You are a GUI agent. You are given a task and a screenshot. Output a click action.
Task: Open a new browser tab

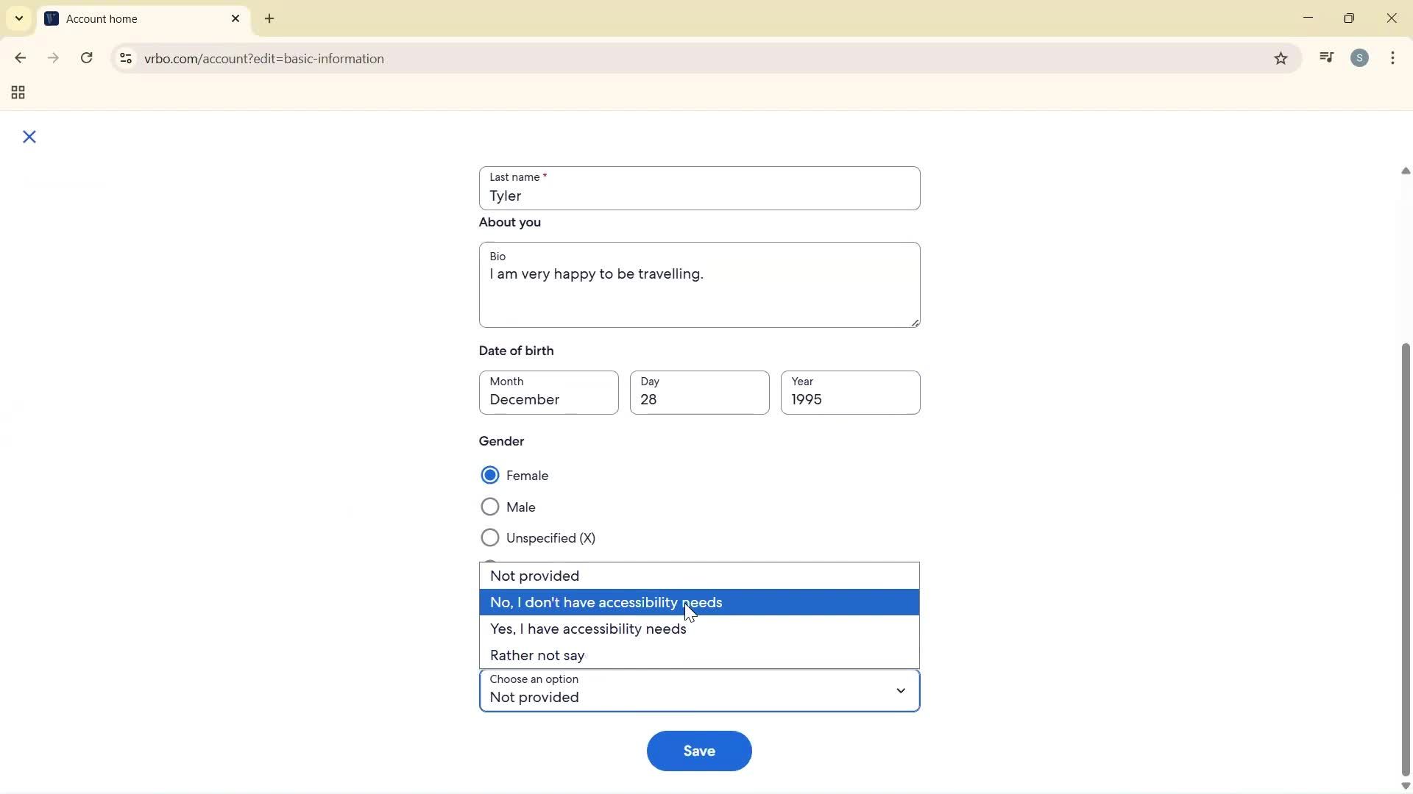tap(270, 18)
